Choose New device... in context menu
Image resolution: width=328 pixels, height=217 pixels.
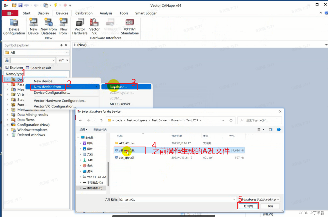(44, 81)
